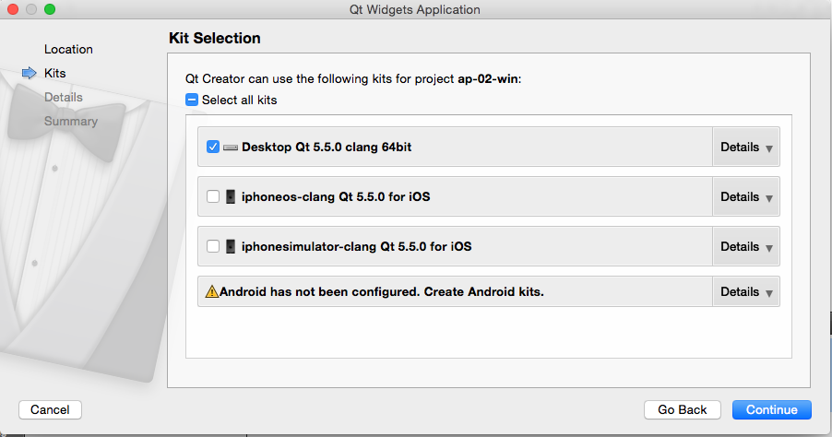Image resolution: width=832 pixels, height=437 pixels.
Task: Toggle the Select all kits checkbox
Action: pos(192,100)
